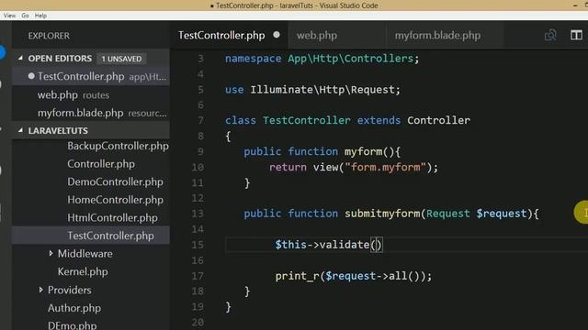This screenshot has width=588, height=330.
Task: Select TestController.php in Open Editors list
Action: click(x=91, y=77)
